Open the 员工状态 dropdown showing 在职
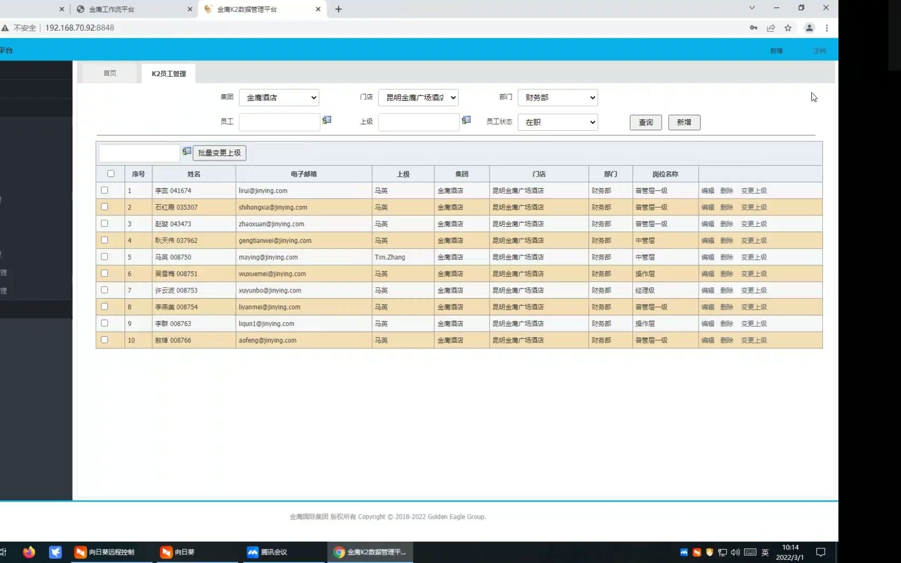This screenshot has width=901, height=563. click(558, 122)
